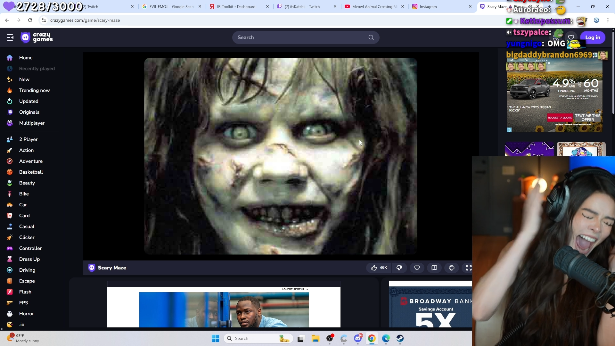Open the Originals category
615x346 pixels.
(29, 112)
